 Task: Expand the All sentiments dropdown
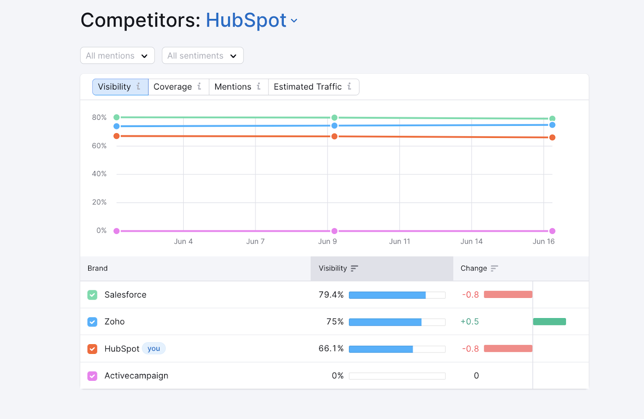(202, 55)
